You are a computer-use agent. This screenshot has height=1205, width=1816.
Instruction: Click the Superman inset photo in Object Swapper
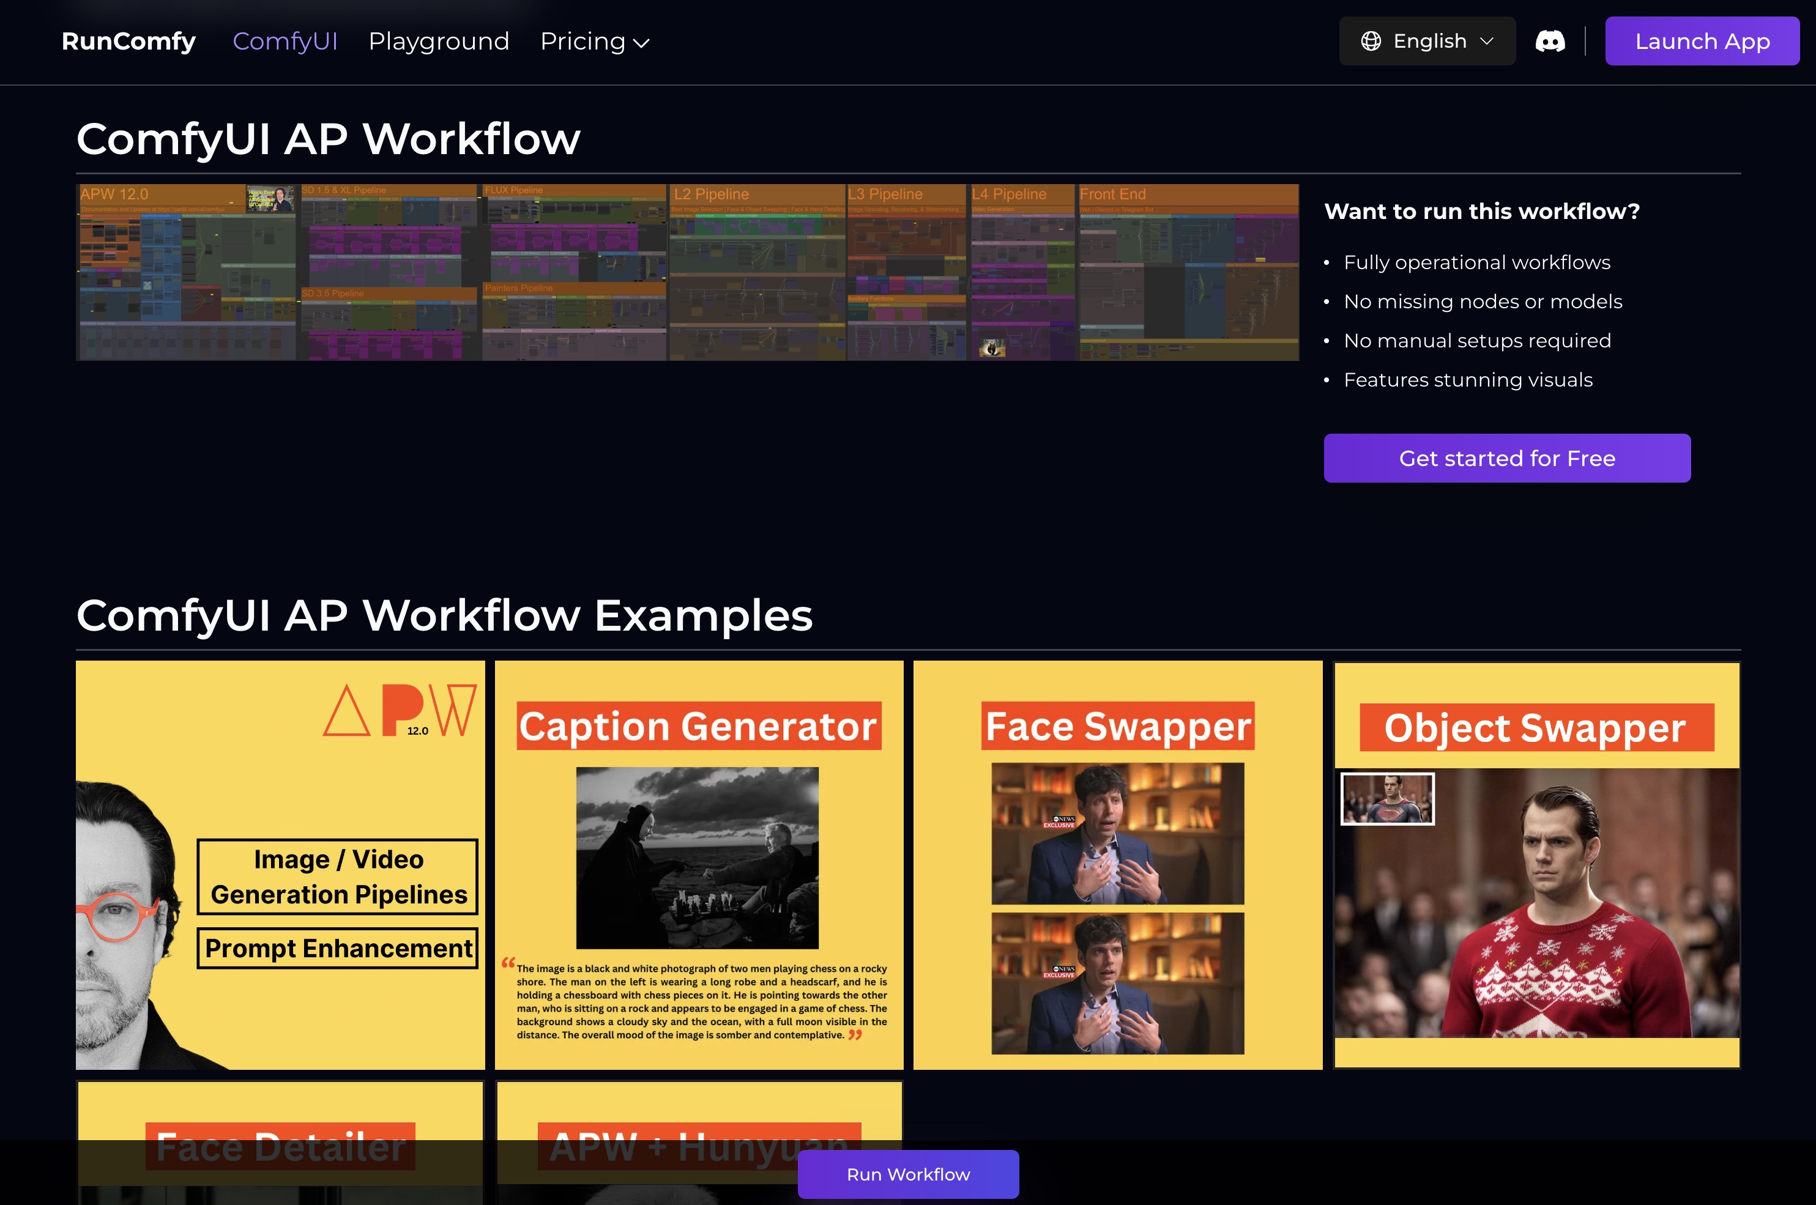coord(1387,798)
